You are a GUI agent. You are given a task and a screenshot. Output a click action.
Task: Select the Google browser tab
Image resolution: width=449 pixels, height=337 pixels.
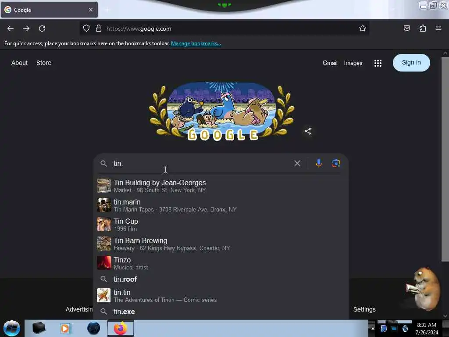(x=49, y=10)
